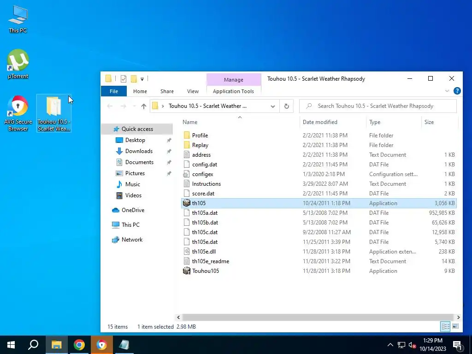Go up one folder level

tap(144, 106)
